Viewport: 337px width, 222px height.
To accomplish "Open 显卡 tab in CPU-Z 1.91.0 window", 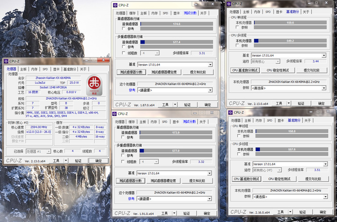I will (x=176, y=122).
